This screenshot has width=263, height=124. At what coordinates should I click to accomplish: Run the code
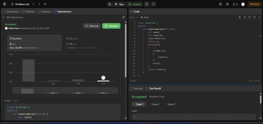(x=119, y=4)
